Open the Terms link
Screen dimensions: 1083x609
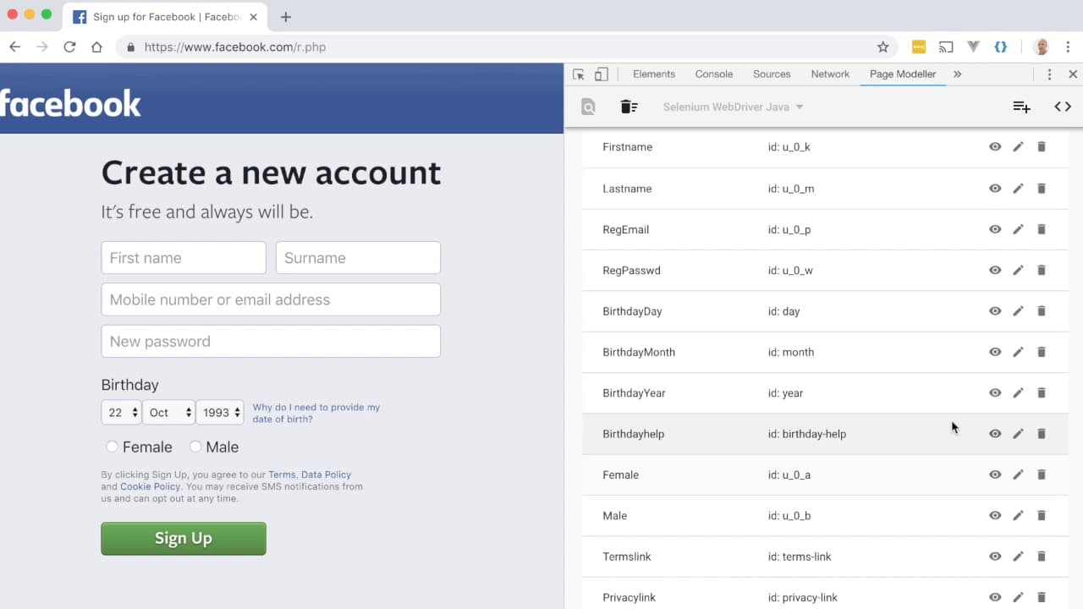[282, 475]
